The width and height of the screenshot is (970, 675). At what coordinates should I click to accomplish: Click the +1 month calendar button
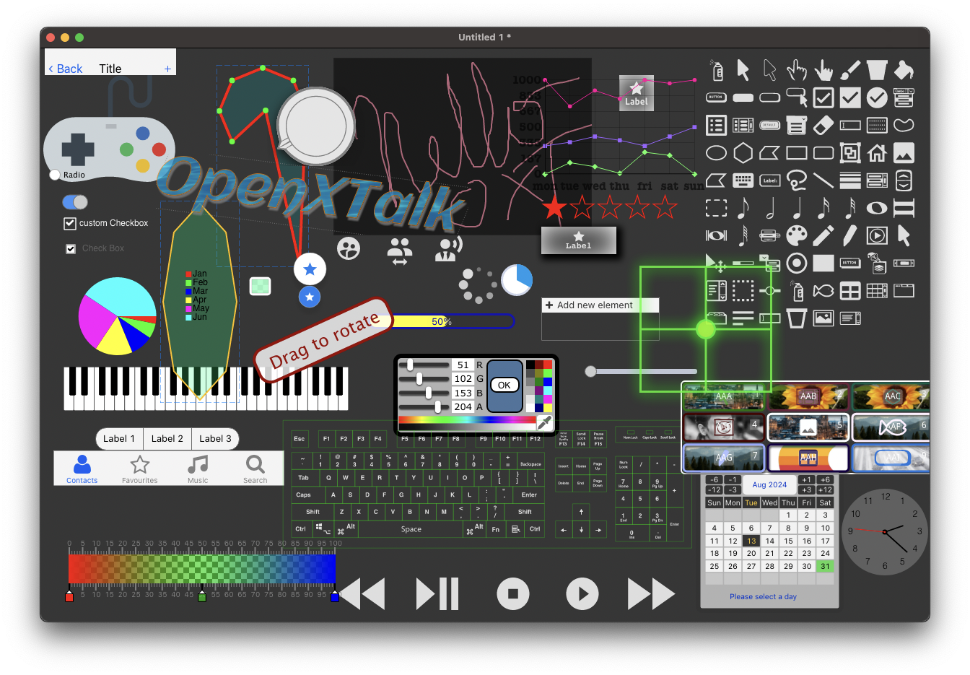click(x=807, y=480)
